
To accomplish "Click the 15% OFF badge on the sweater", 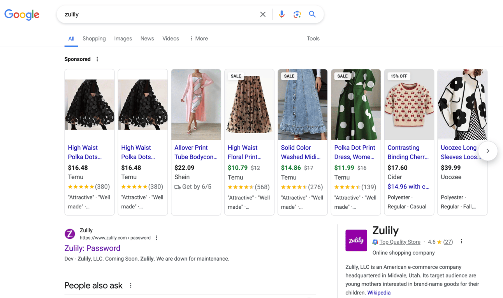I will [x=399, y=76].
